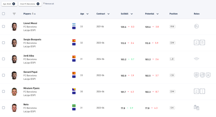Tick the Jordi Alba row checkbox
216x117 pixels.
[4, 59]
